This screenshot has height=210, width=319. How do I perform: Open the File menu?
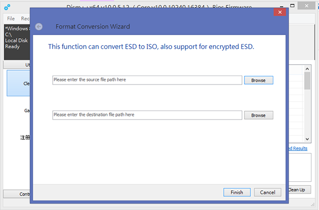[11, 19]
